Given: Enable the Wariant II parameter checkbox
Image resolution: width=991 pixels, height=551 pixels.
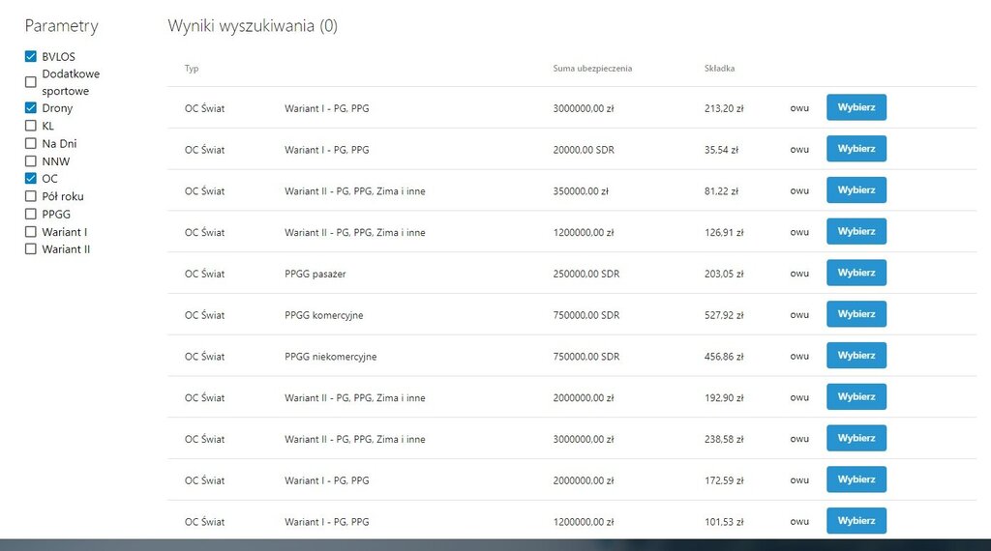Looking at the screenshot, I should click(x=31, y=249).
